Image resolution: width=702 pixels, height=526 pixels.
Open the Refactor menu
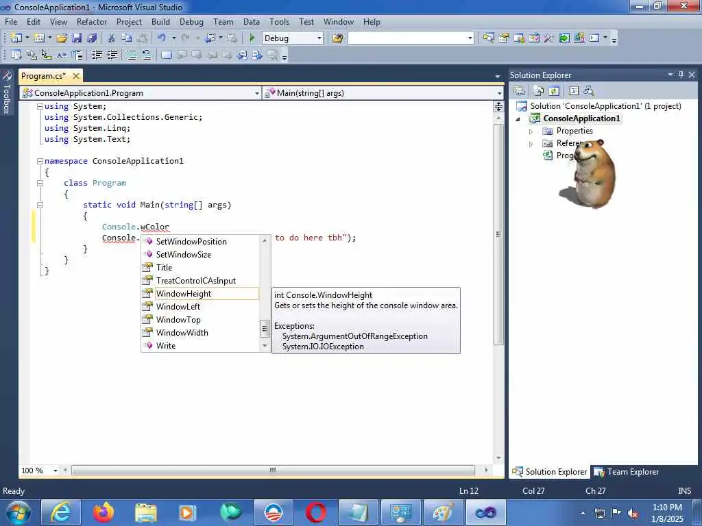coord(92,21)
